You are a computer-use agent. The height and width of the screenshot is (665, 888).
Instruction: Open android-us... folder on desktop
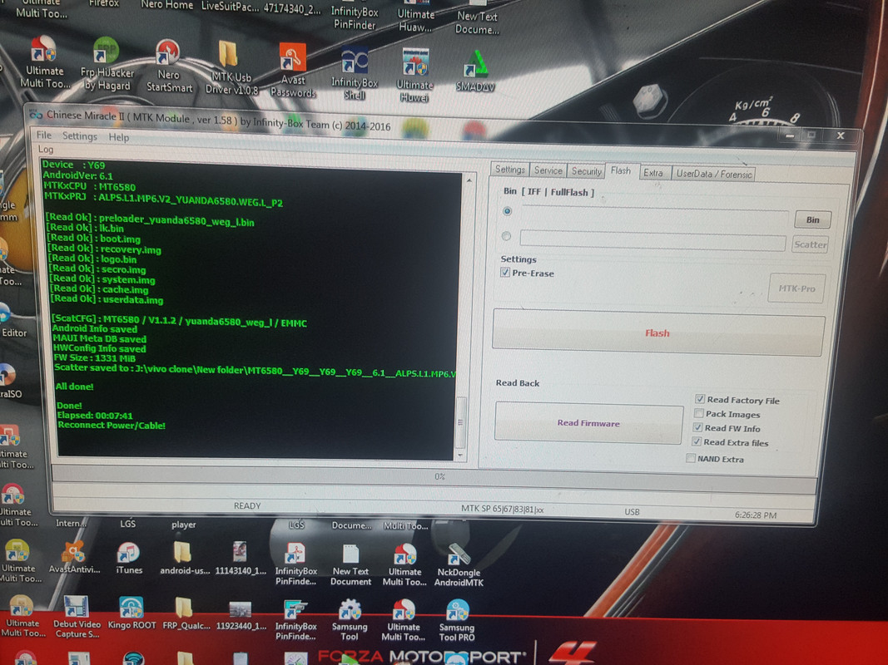click(x=184, y=558)
